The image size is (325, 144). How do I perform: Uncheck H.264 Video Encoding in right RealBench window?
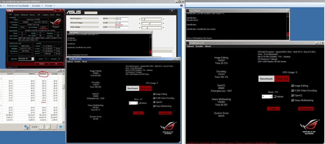[292, 91]
